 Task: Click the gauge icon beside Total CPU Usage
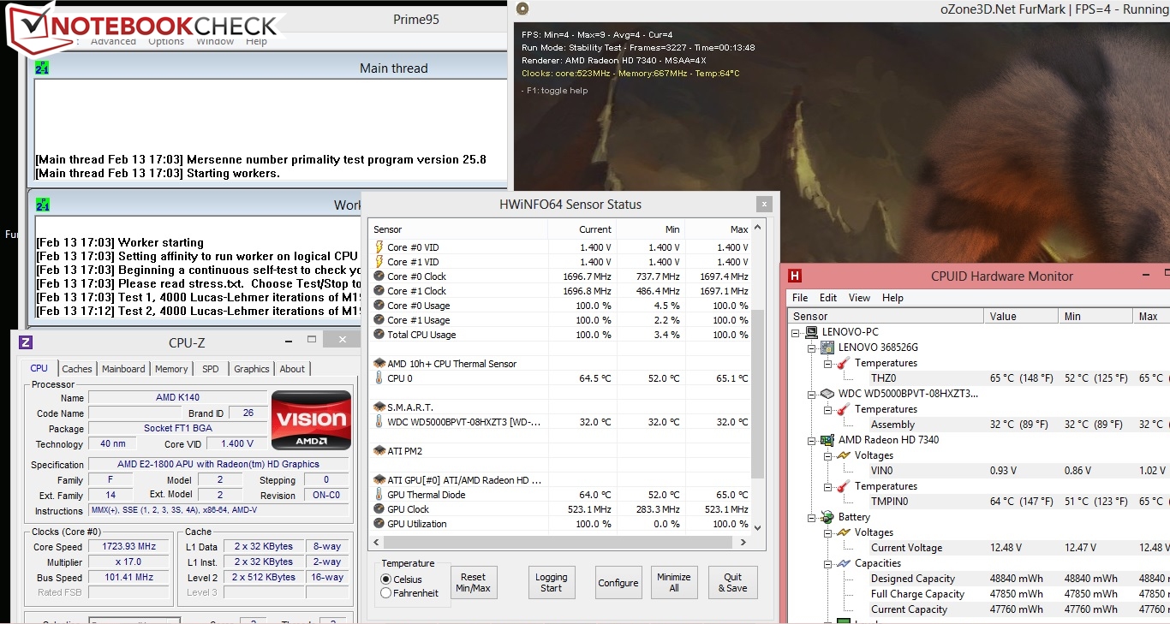[379, 335]
